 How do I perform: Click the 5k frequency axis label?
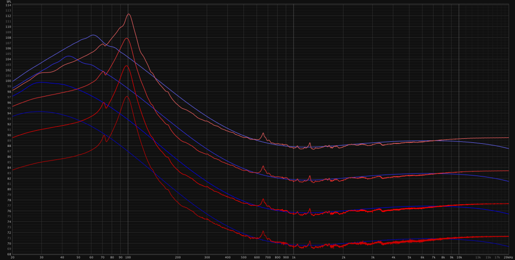(409, 257)
